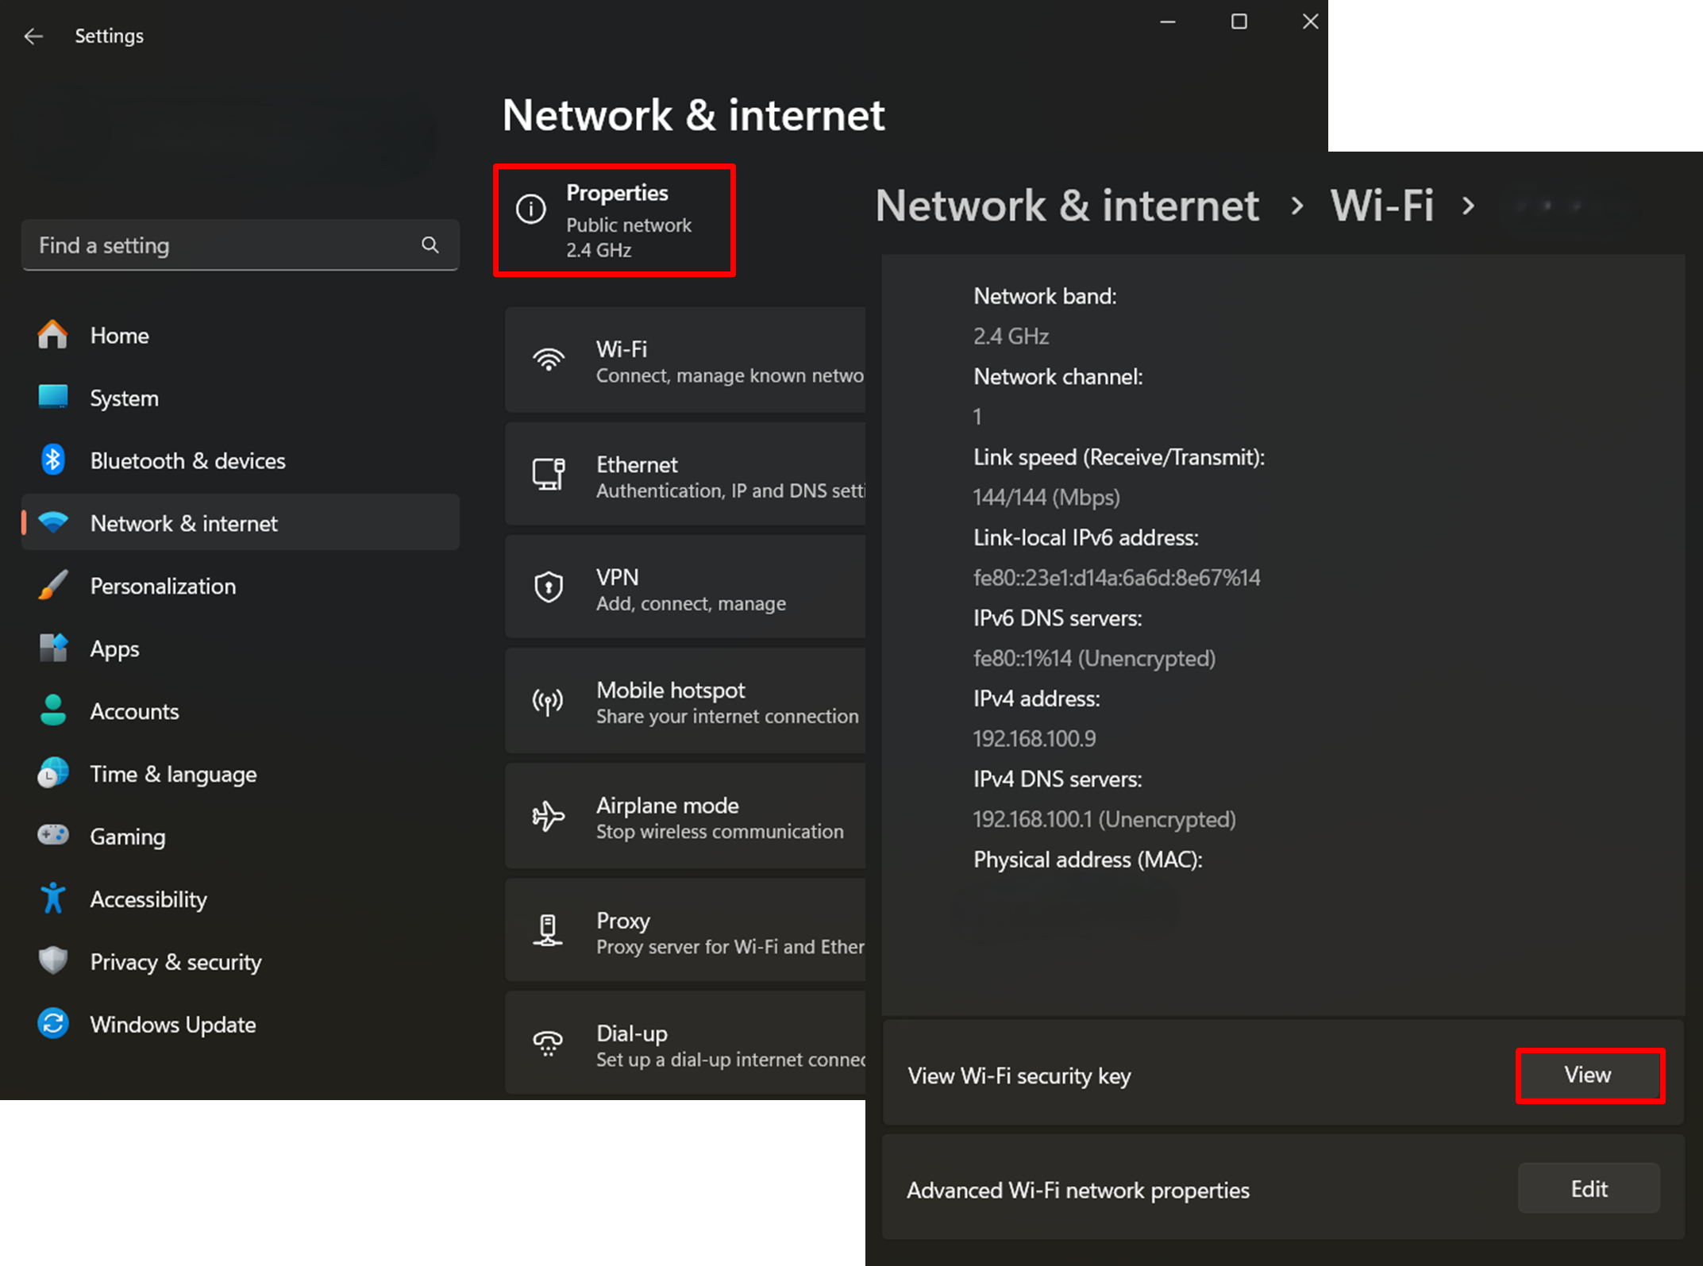Open Windows Update page
1703x1266 pixels.
coord(241,1025)
